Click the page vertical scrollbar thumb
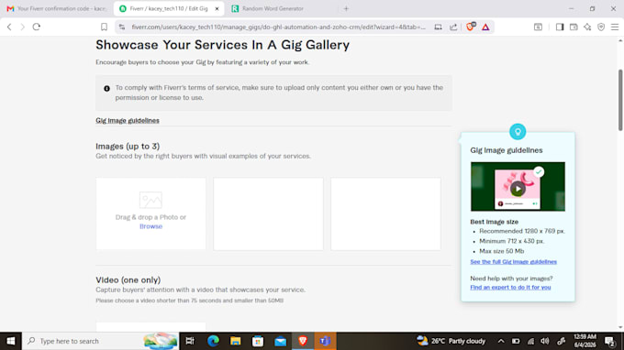 click(620, 100)
